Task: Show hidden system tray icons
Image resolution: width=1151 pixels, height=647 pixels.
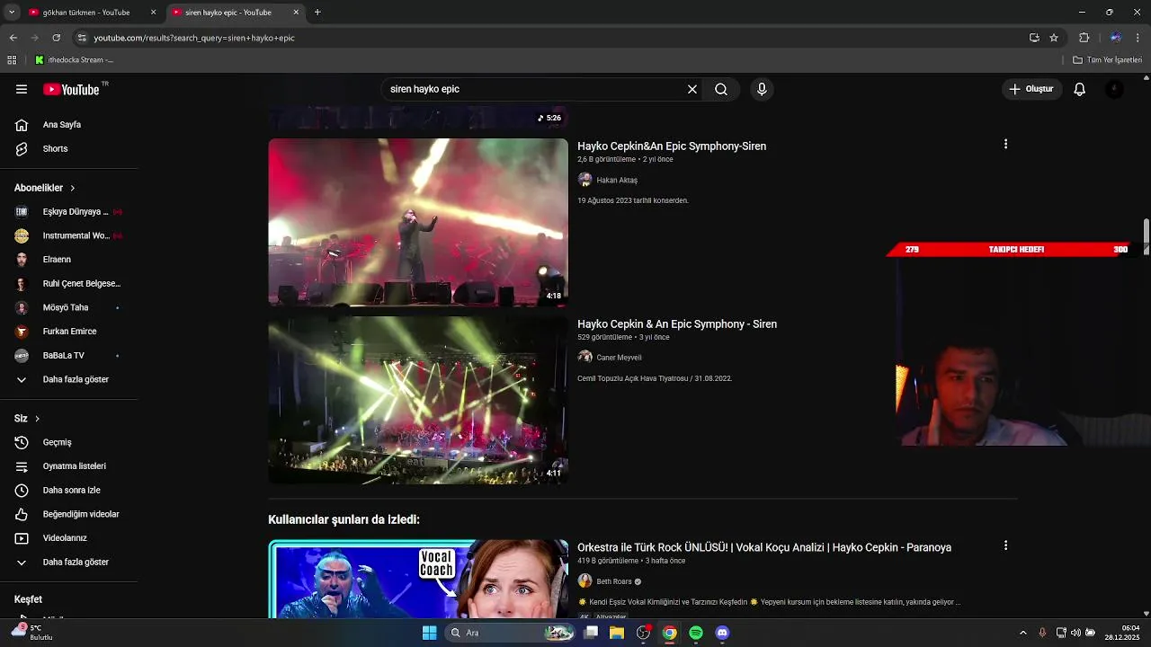Action: tap(1022, 633)
